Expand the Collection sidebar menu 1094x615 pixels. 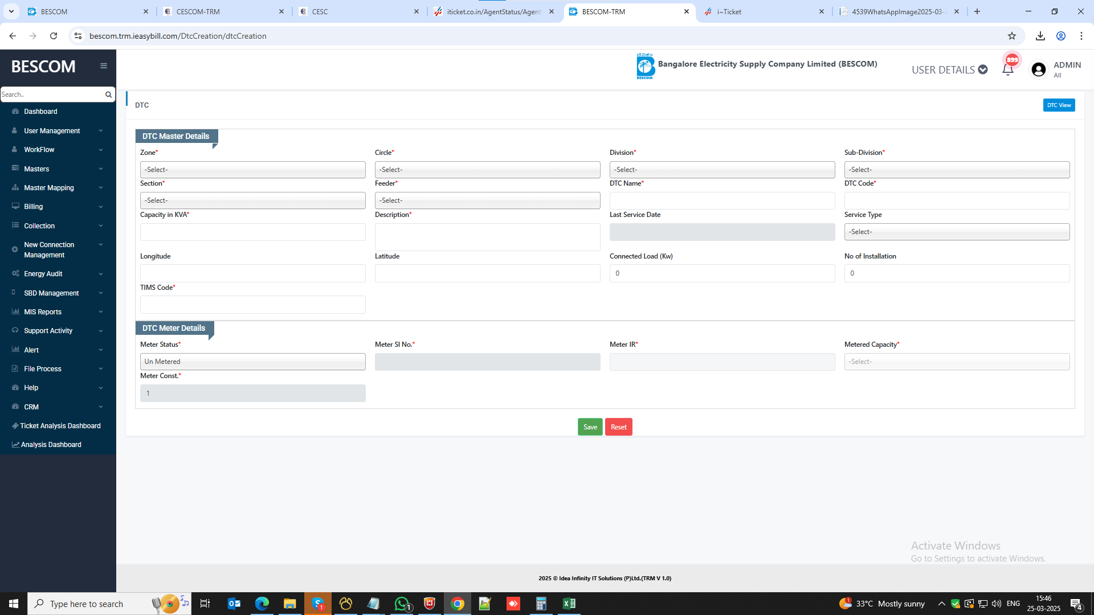pos(58,226)
